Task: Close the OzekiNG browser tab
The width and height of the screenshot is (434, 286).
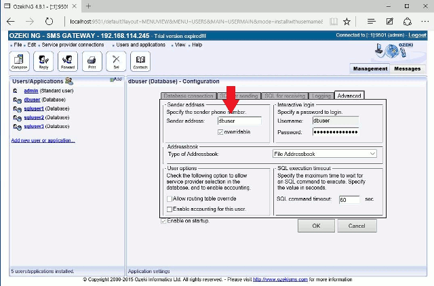Action: tap(74, 6)
